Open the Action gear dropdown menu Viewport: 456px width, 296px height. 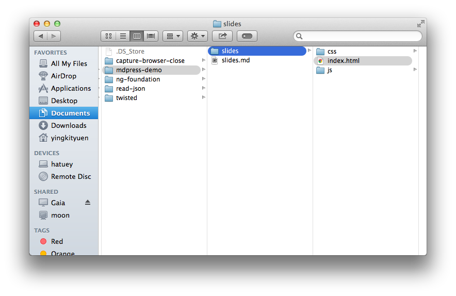coord(198,36)
